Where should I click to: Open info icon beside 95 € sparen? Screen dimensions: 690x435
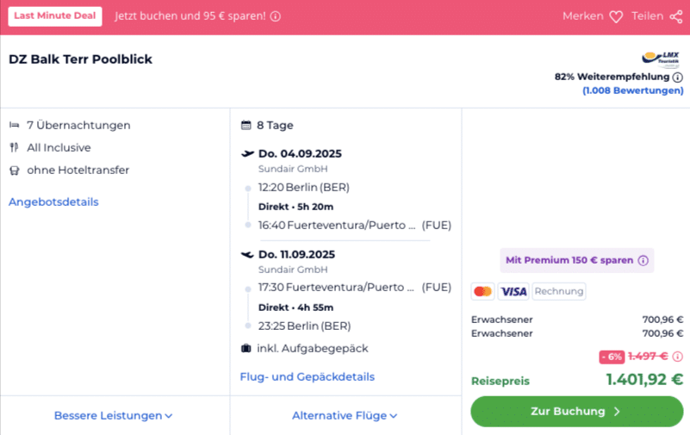coord(276,16)
